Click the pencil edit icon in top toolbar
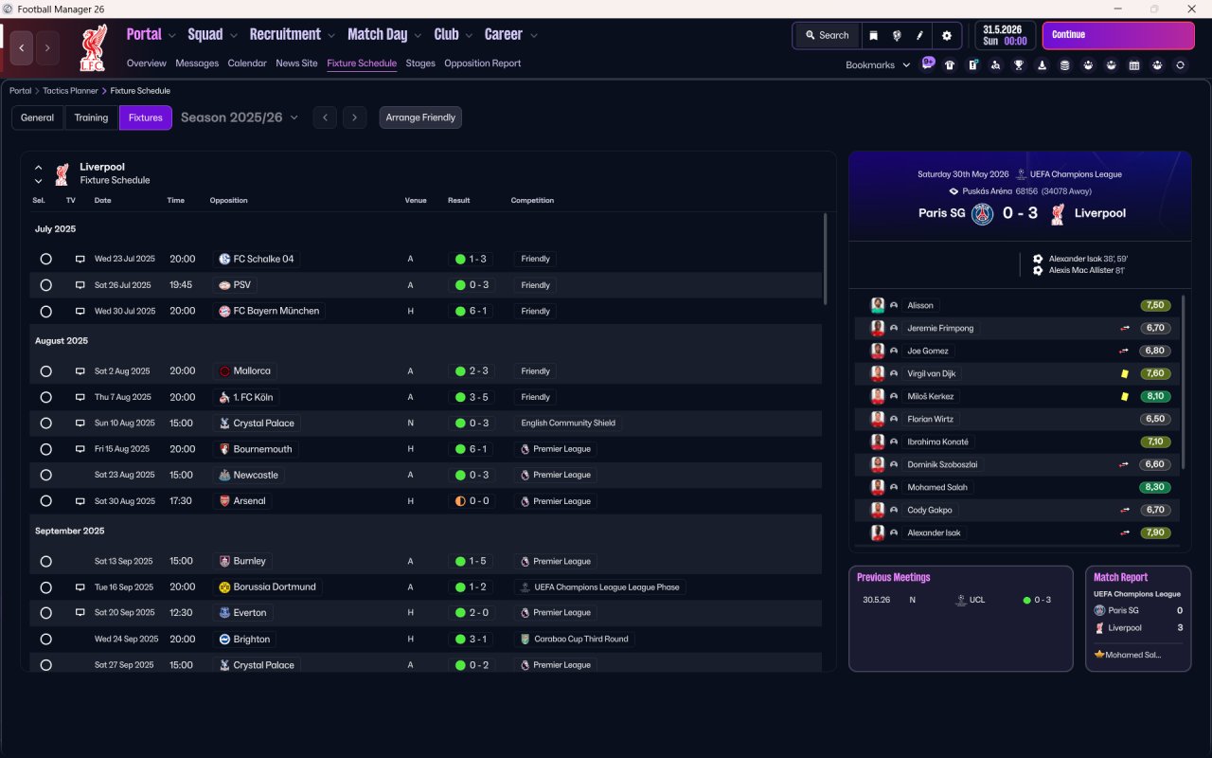The image size is (1212, 758). point(919,35)
